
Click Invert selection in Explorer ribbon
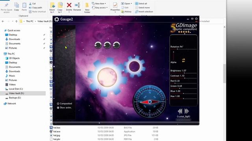pos(144,11)
